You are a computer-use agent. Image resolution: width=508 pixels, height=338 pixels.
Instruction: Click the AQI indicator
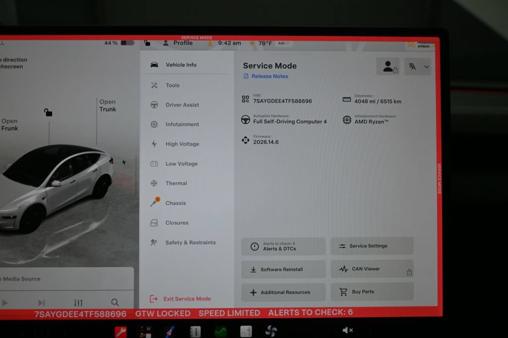pos(284,43)
